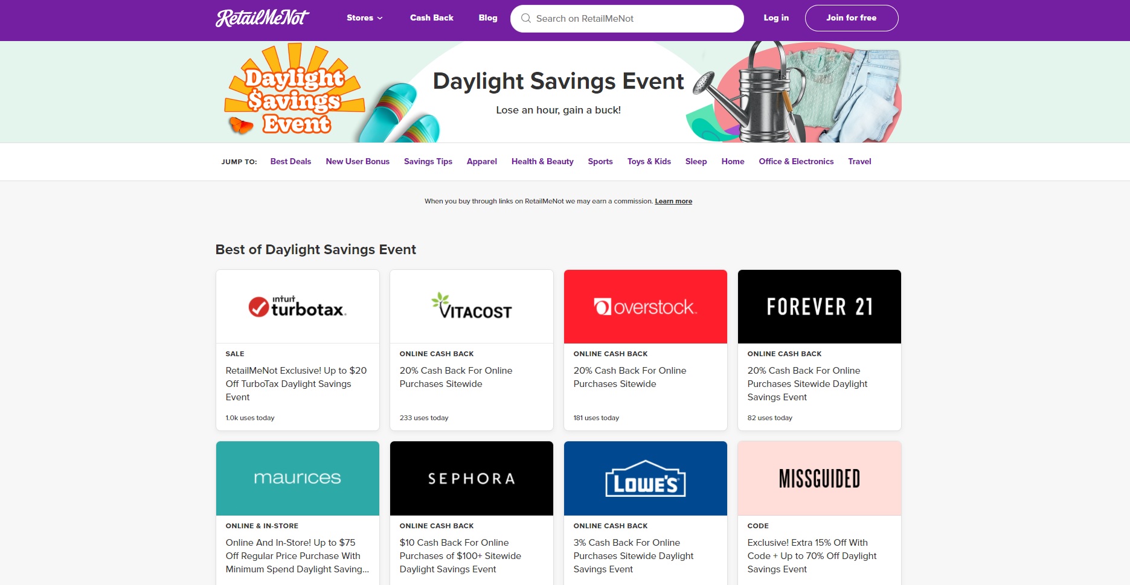Focus the Search on RetailMeNot field
The image size is (1130, 585).
pyautogui.click(x=627, y=19)
